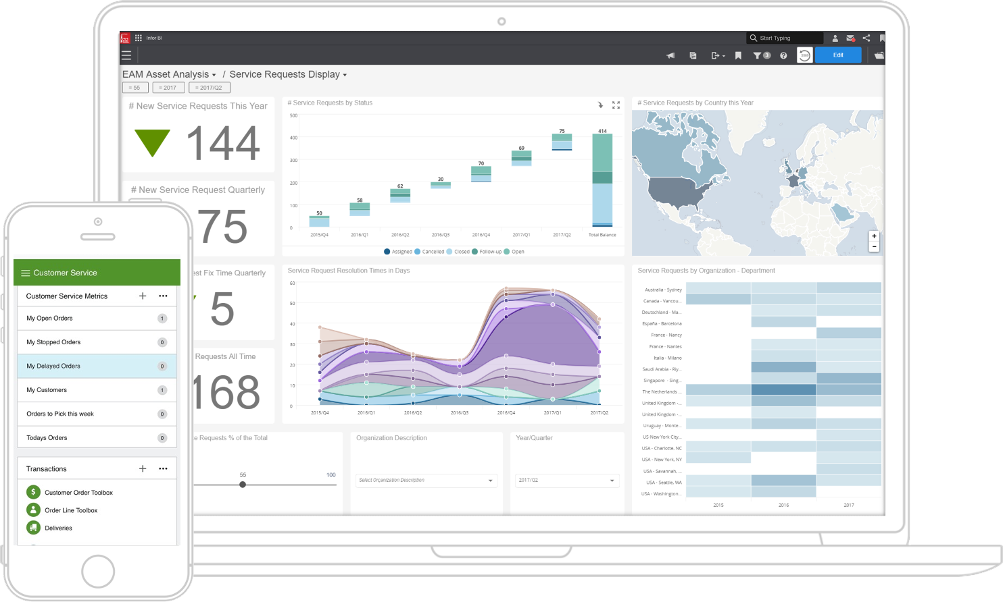Click the announcements megaphone icon
1003x602 pixels.
point(670,55)
